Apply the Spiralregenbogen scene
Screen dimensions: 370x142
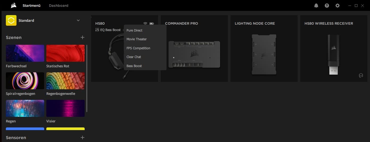tap(25, 81)
